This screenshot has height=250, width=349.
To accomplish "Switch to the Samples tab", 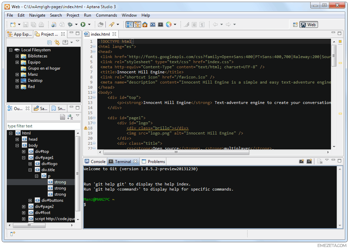I will [41, 108].
